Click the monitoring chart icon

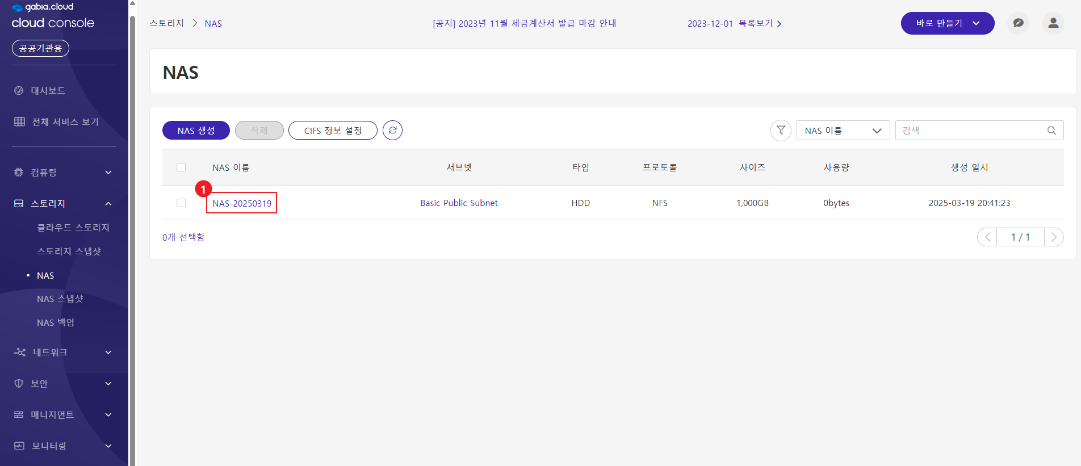point(19,446)
